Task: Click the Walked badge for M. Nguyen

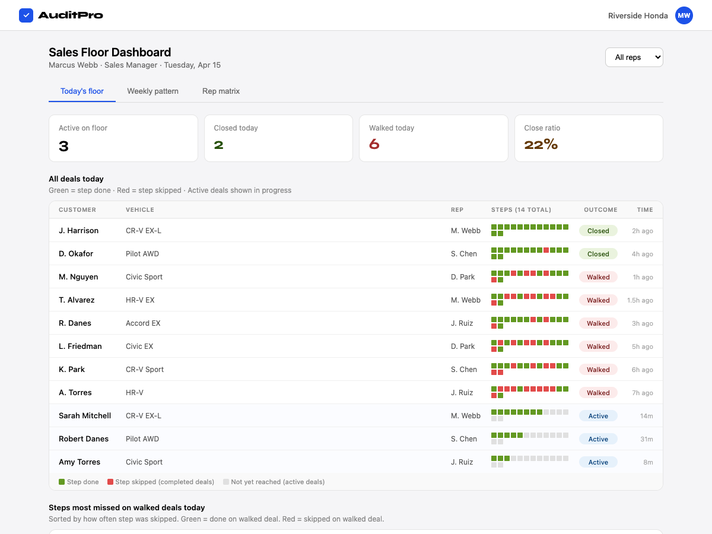Action: [598, 277]
